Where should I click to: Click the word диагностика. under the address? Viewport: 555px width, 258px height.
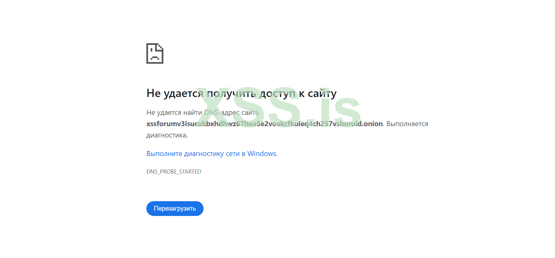coord(167,135)
